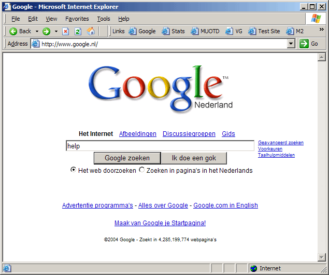
Task: Expand the Address bar dropdown
Action: (291, 44)
